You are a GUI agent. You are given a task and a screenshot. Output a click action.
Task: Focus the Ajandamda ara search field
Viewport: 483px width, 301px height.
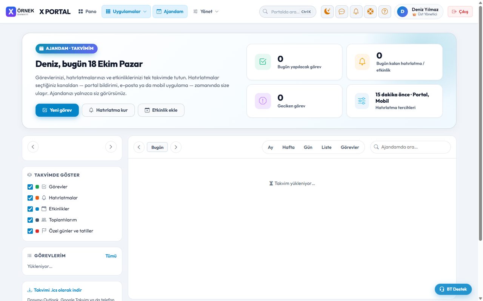coord(410,147)
